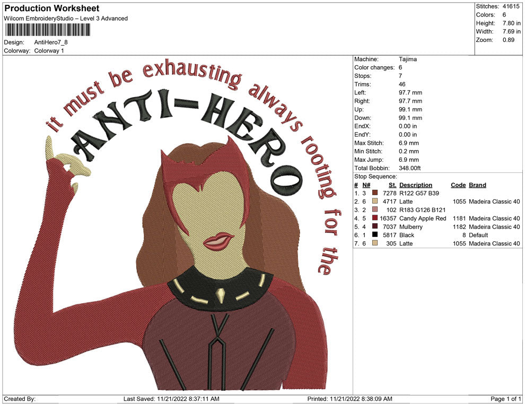Click the 'Last Saved: 11/21/2022 8:37:11 AM' text
The width and height of the screenshot is (525, 404).
(171, 399)
